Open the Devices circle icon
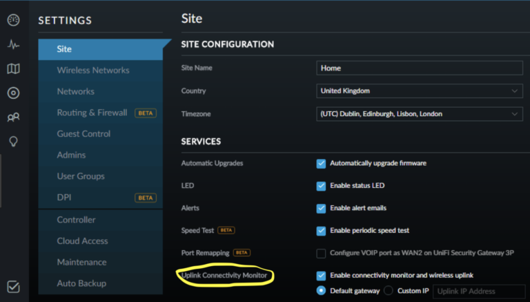The height and width of the screenshot is (302, 530). pos(14,93)
